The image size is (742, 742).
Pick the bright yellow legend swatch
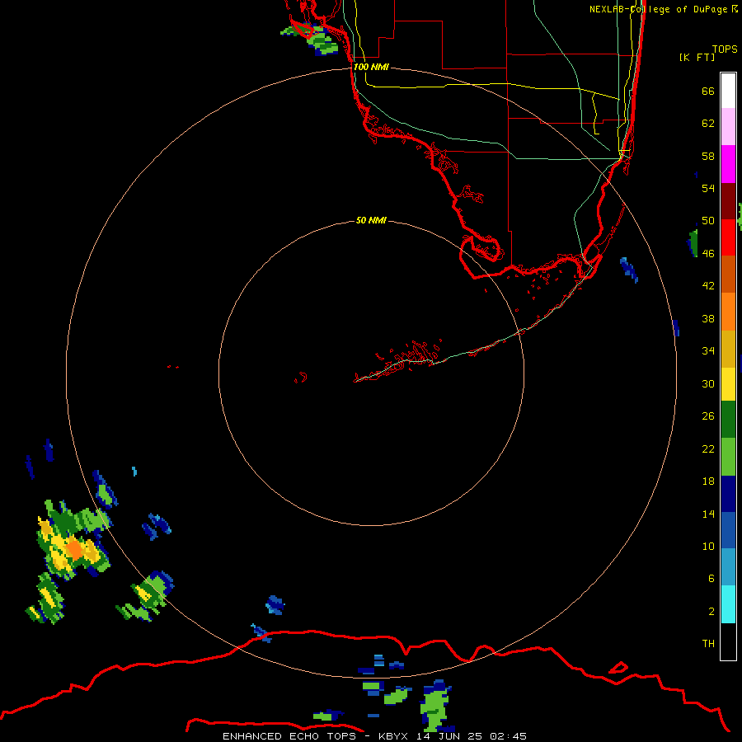(728, 384)
